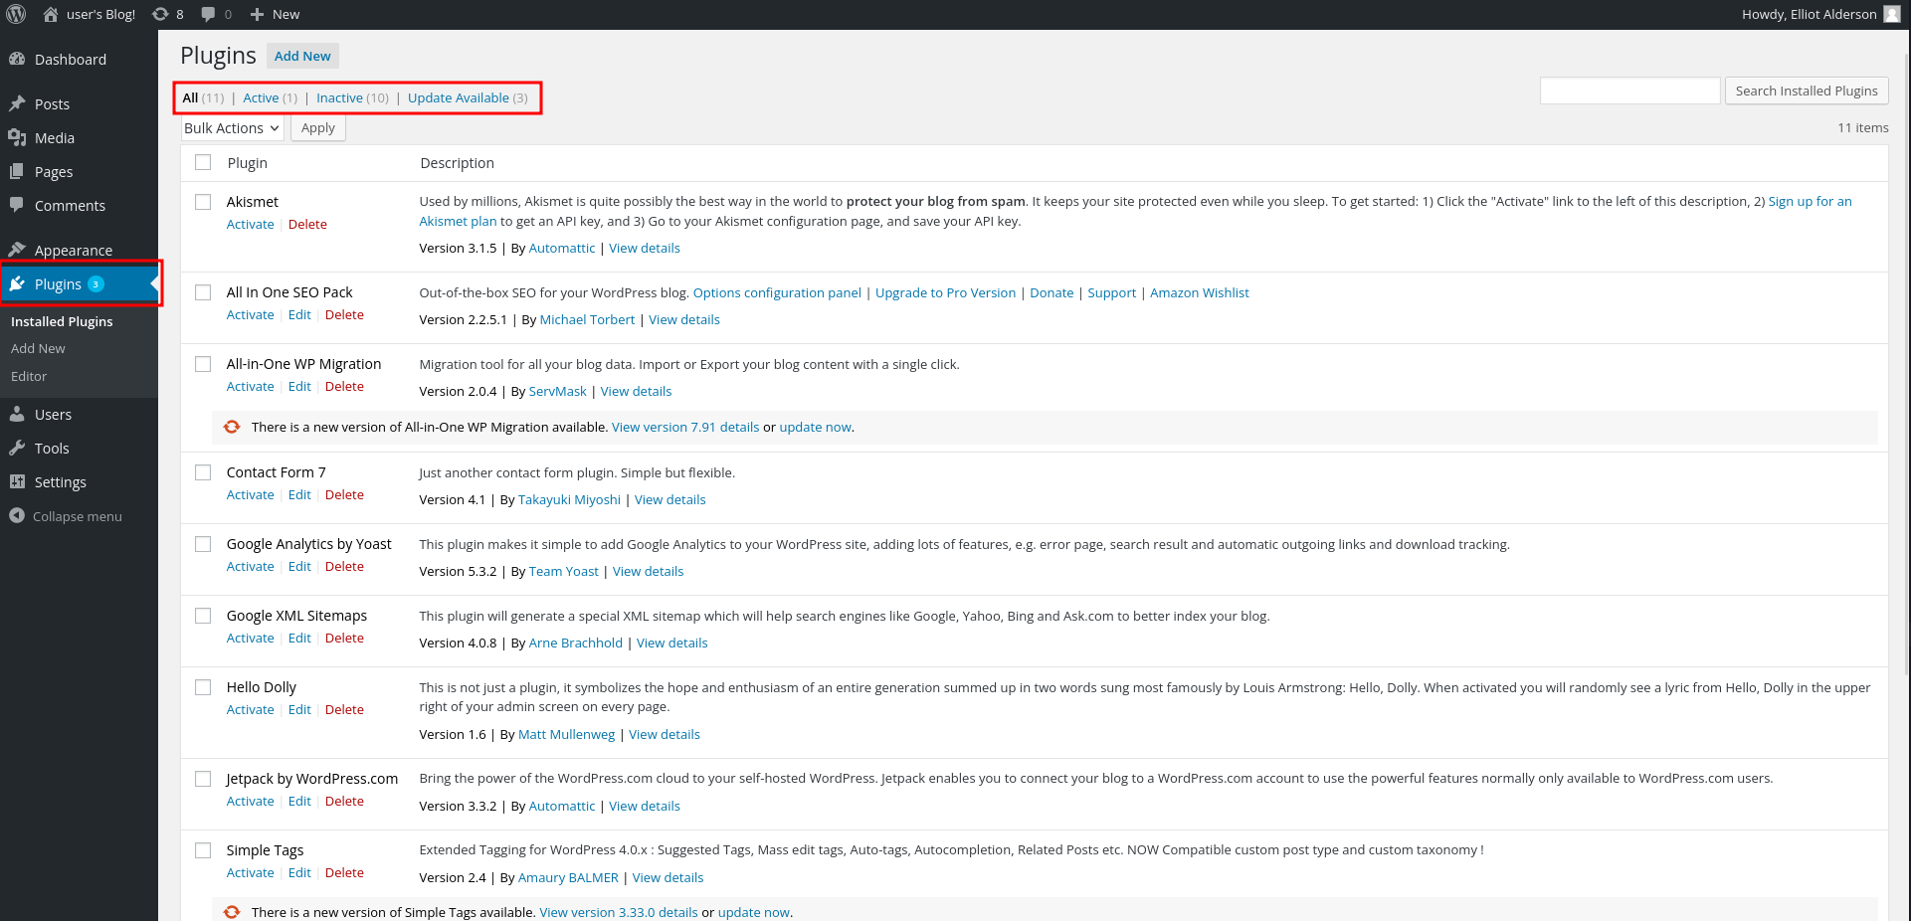
Task: Sort by Plugin column header
Action: pyautogui.click(x=247, y=162)
